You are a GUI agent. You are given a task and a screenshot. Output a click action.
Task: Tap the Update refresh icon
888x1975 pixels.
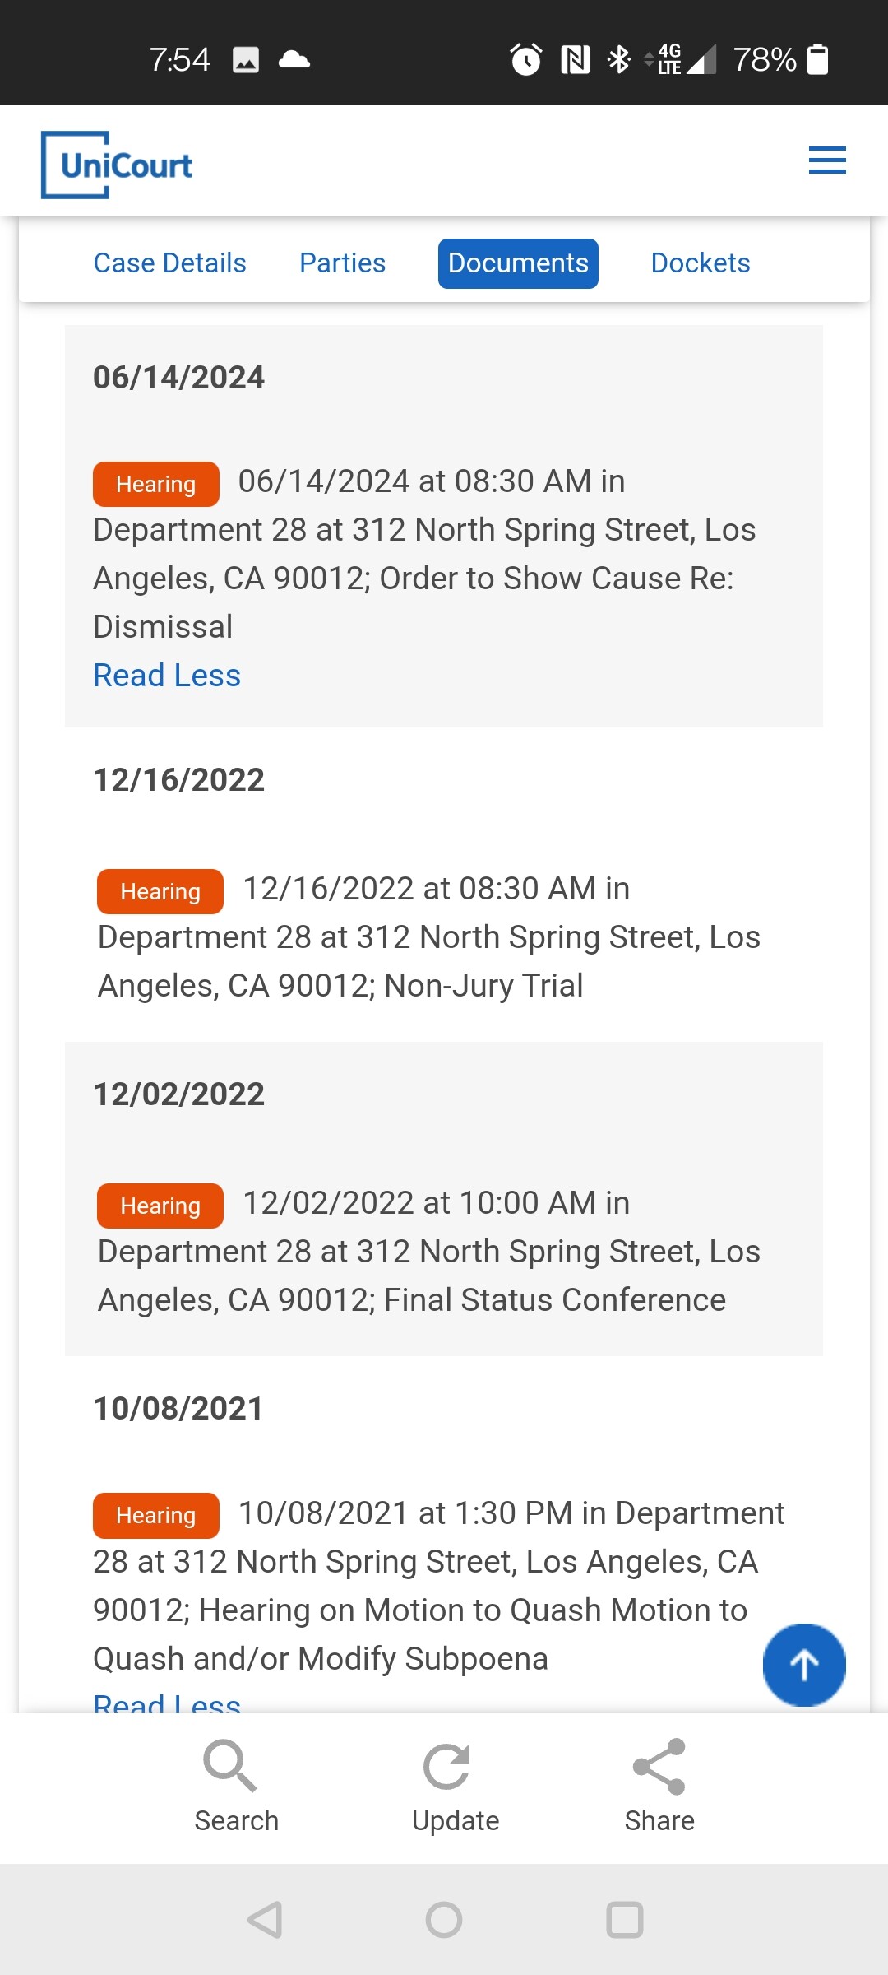[x=446, y=1767]
